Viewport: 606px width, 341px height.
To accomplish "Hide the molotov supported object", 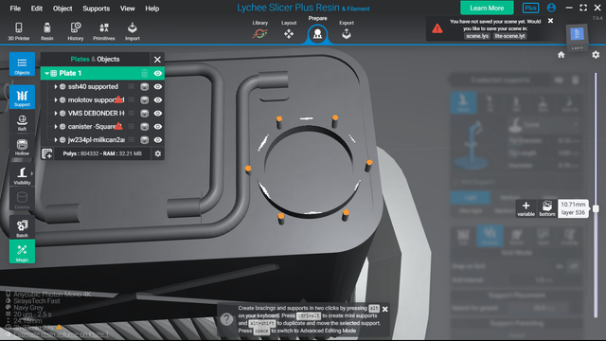I will point(158,99).
